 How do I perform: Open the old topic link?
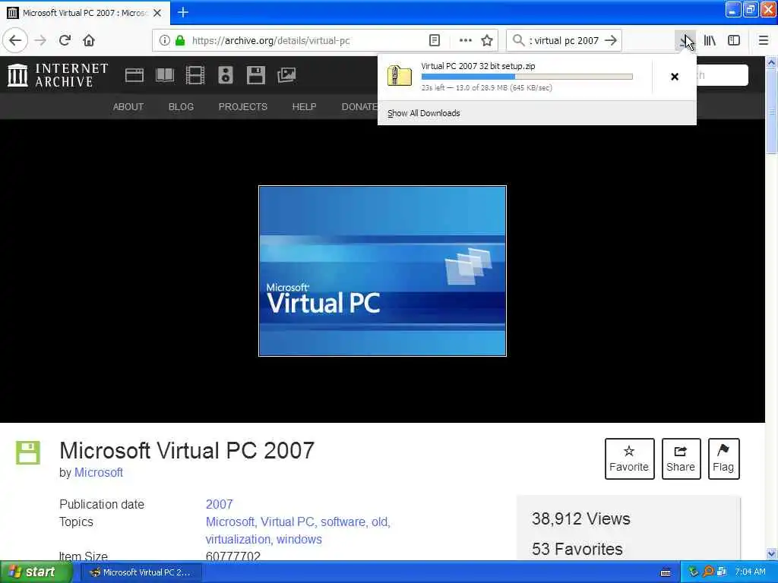click(x=381, y=522)
